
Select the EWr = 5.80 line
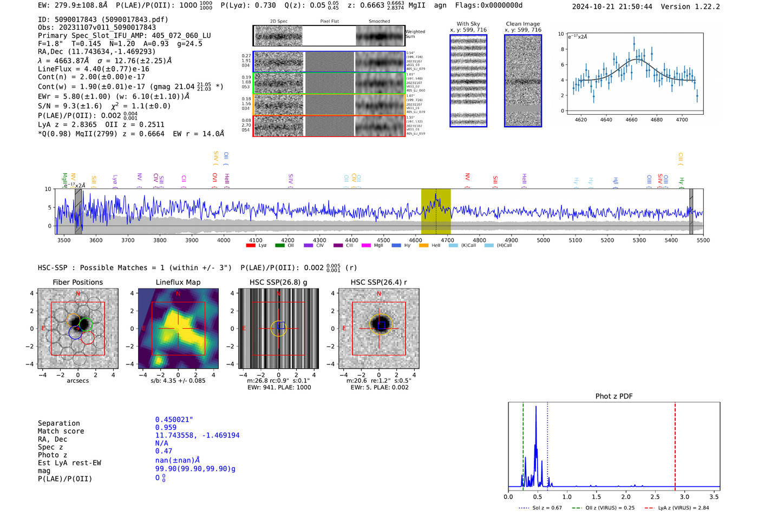pos(114,96)
